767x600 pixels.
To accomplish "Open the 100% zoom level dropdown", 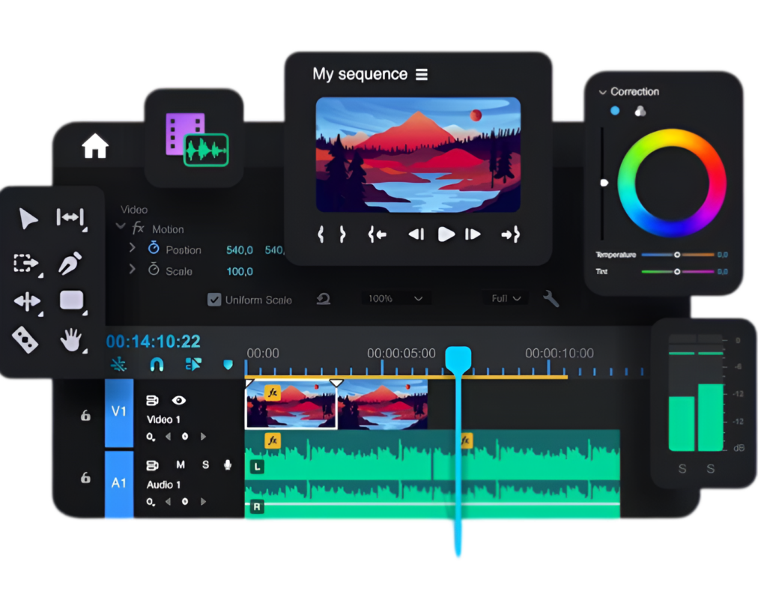I will (x=395, y=298).
